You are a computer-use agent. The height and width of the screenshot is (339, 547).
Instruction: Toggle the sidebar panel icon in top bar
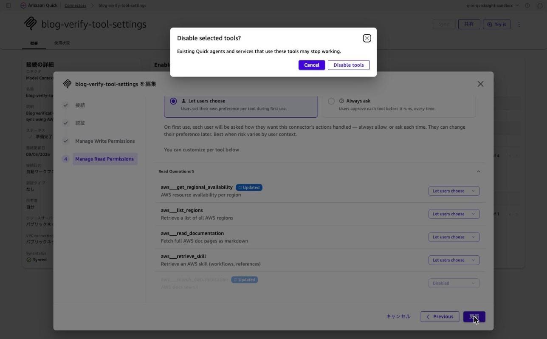(8, 6)
